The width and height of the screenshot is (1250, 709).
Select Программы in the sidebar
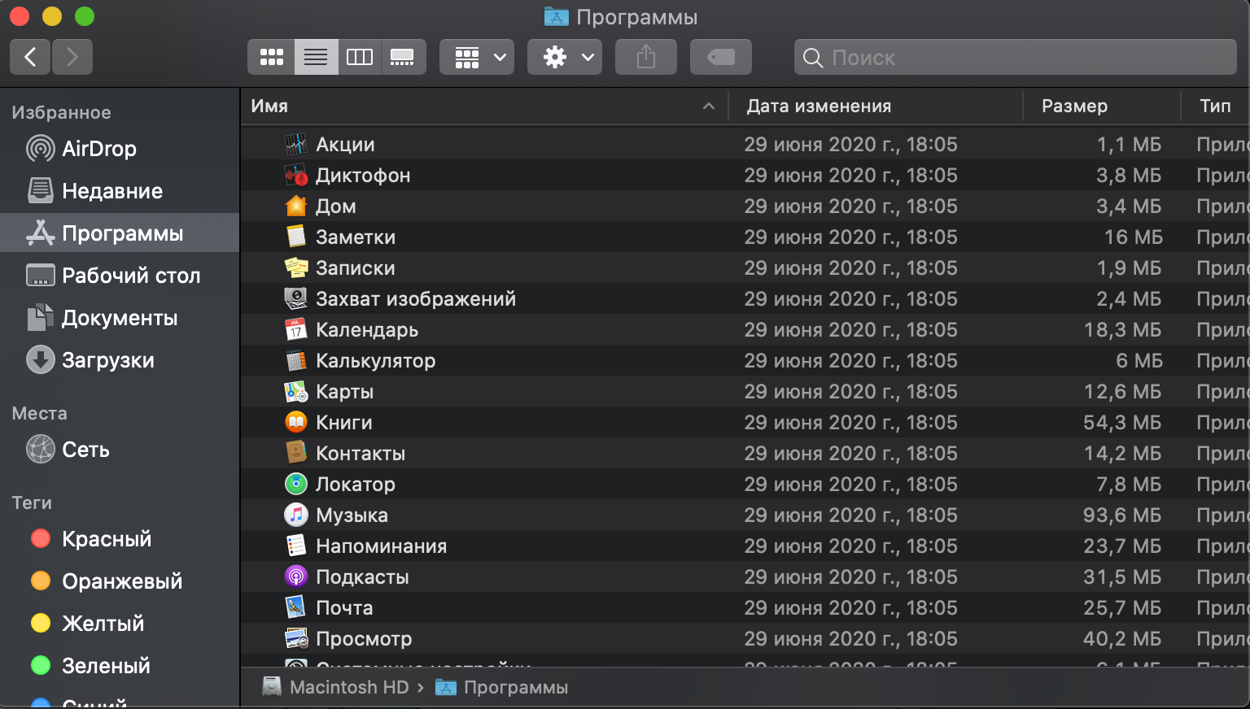[x=120, y=233]
